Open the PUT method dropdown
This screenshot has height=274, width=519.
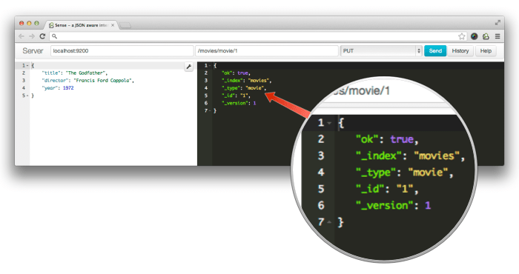point(381,51)
